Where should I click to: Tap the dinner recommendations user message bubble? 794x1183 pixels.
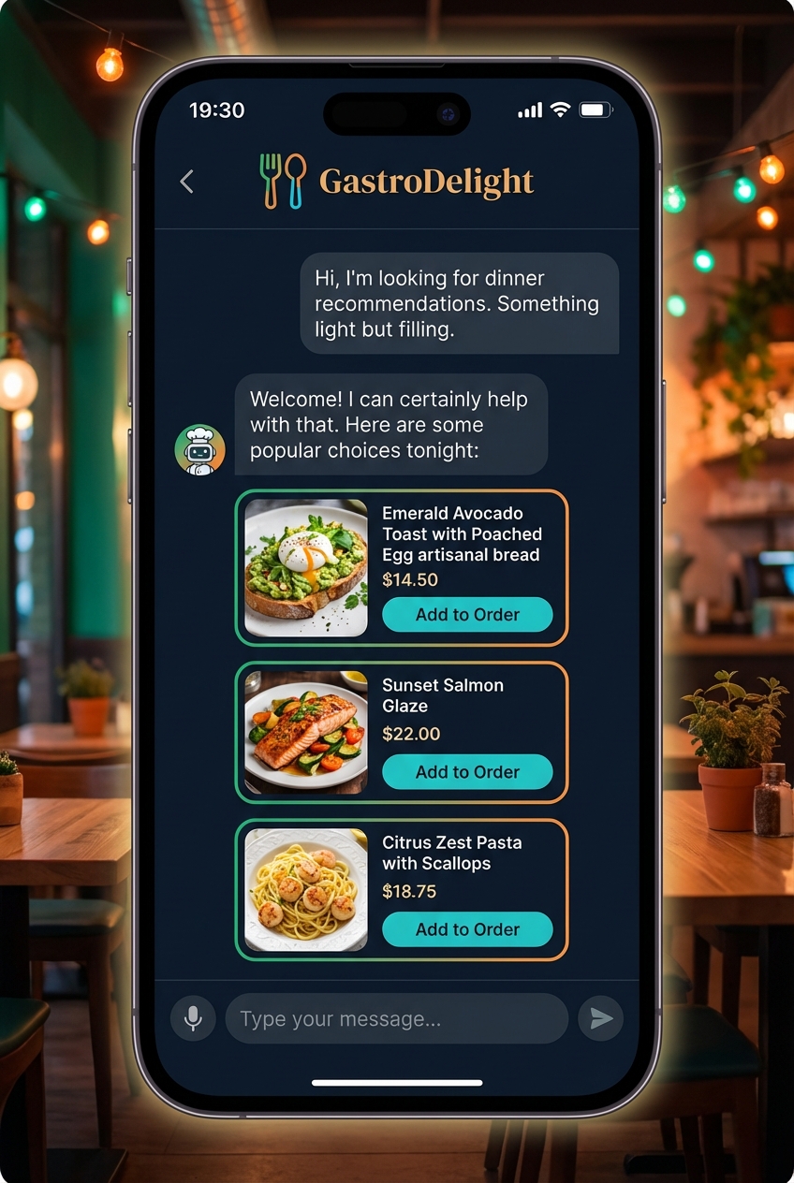pyautogui.click(x=460, y=303)
